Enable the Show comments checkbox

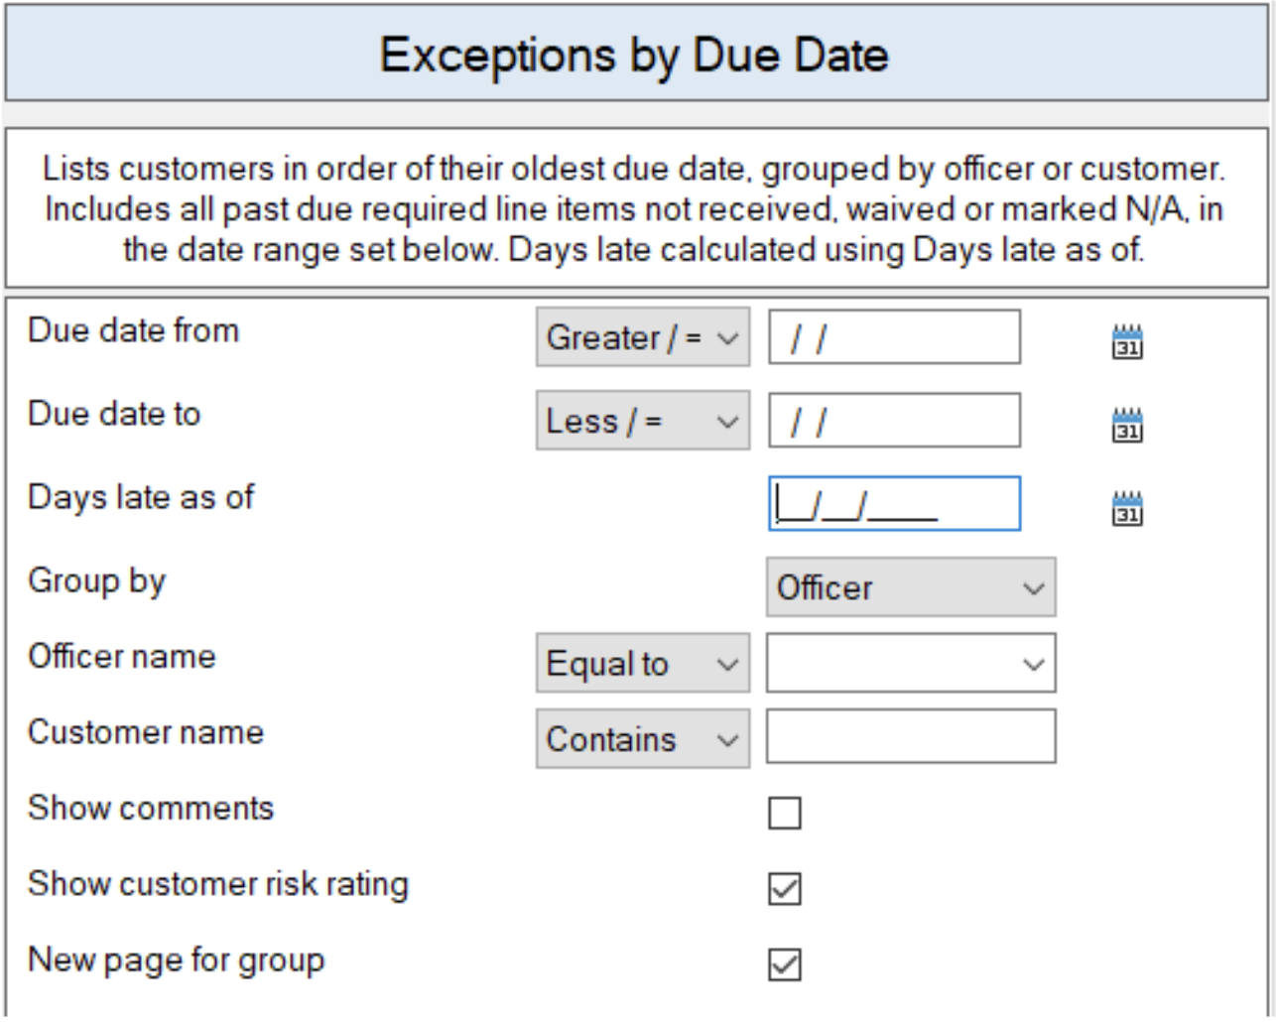pyautogui.click(x=785, y=814)
